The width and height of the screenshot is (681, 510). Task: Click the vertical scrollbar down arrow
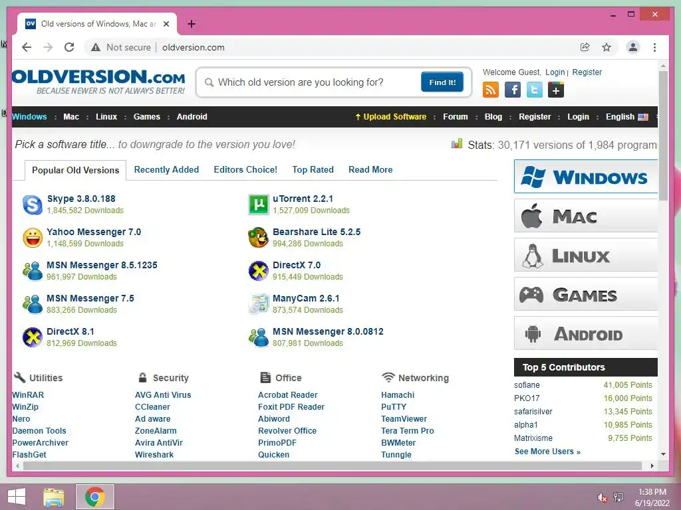click(x=663, y=454)
